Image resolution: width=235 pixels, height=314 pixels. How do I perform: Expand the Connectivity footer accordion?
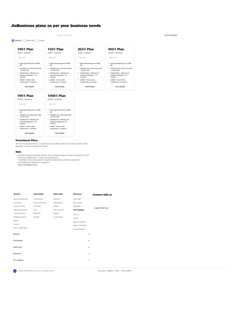51,240
